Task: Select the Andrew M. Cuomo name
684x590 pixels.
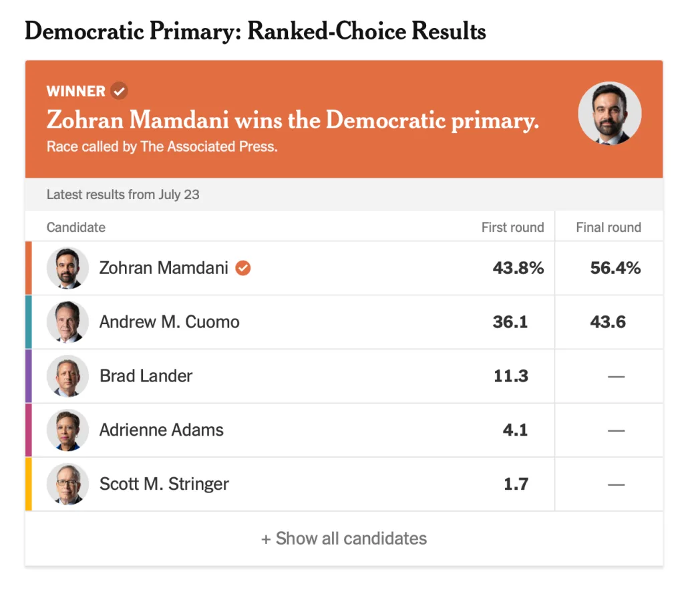Action: click(169, 322)
